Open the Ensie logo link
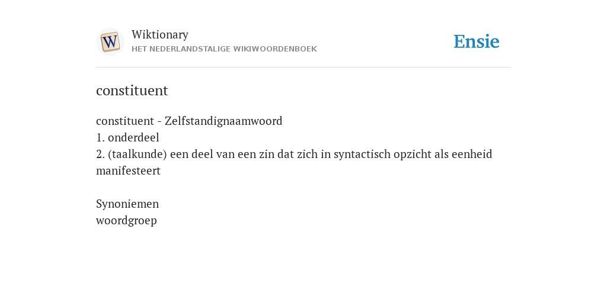607x303 pixels. (x=477, y=41)
